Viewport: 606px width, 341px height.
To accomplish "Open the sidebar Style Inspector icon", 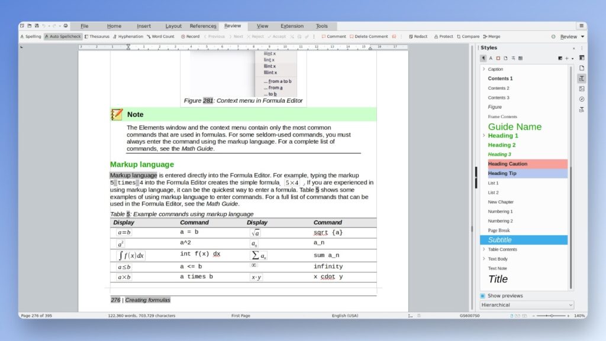I will 582,109.
